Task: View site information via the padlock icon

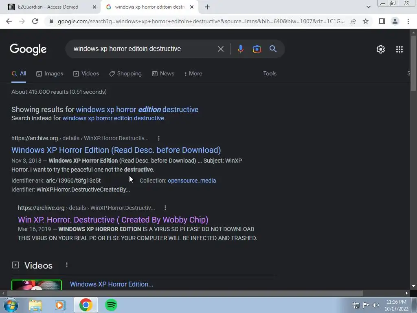Action: [51, 21]
